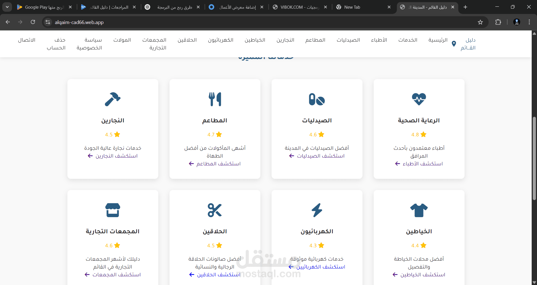Viewport: 537px width, 285px height.
Task: Open المولات in the navigation bar
Action: pyautogui.click(x=122, y=40)
